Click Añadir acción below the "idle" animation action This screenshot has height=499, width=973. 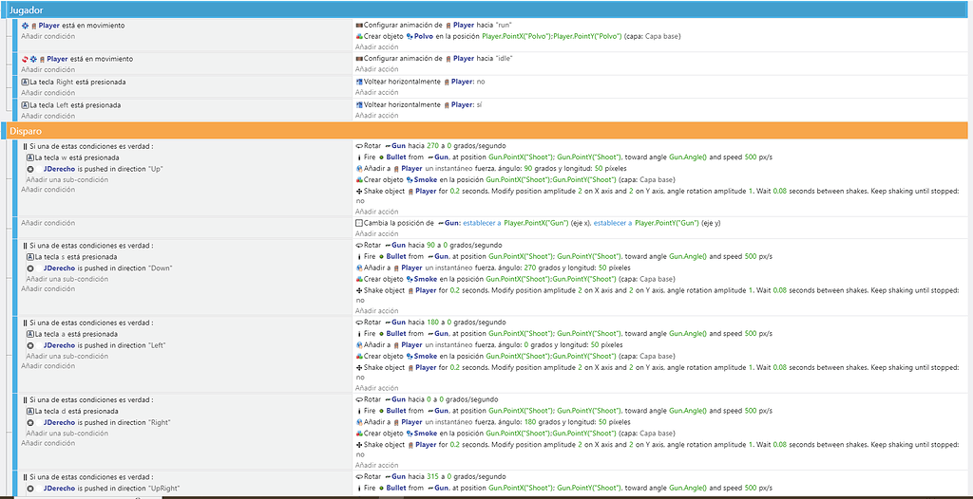click(x=375, y=69)
